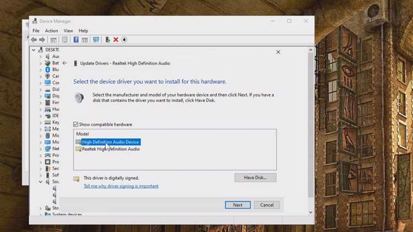
Task: Click the Have Disk button
Action: click(255, 177)
